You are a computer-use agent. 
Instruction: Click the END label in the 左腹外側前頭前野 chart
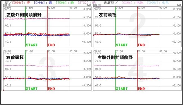(x=51, y=45)
